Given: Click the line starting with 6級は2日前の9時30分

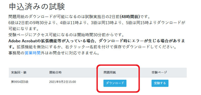Looking at the screenshot, I should tap(97, 23).
